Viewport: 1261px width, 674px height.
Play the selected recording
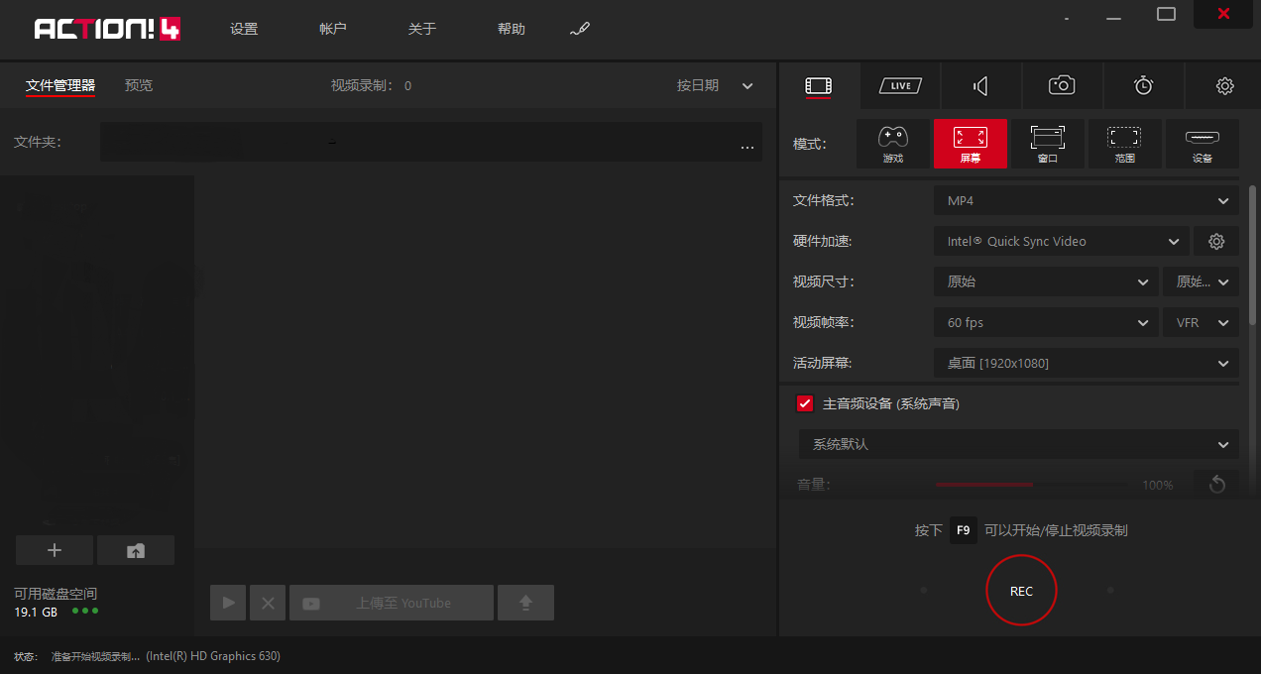228,603
